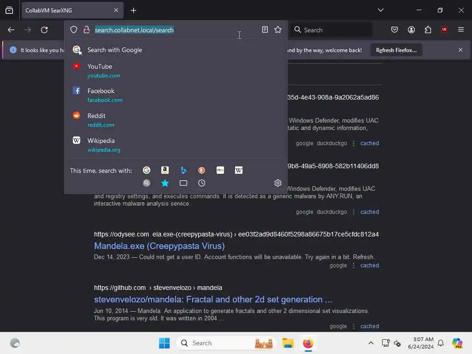
Task: Select the YouTube suggestion
Action: [176, 71]
